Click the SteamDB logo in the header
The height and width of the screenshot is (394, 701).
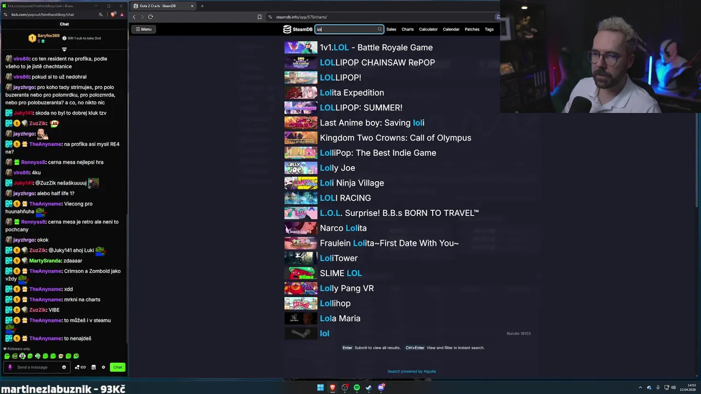click(x=297, y=29)
